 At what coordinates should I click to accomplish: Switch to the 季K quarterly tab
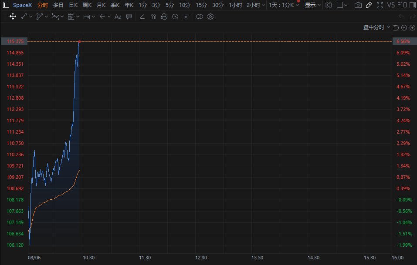pos(115,5)
